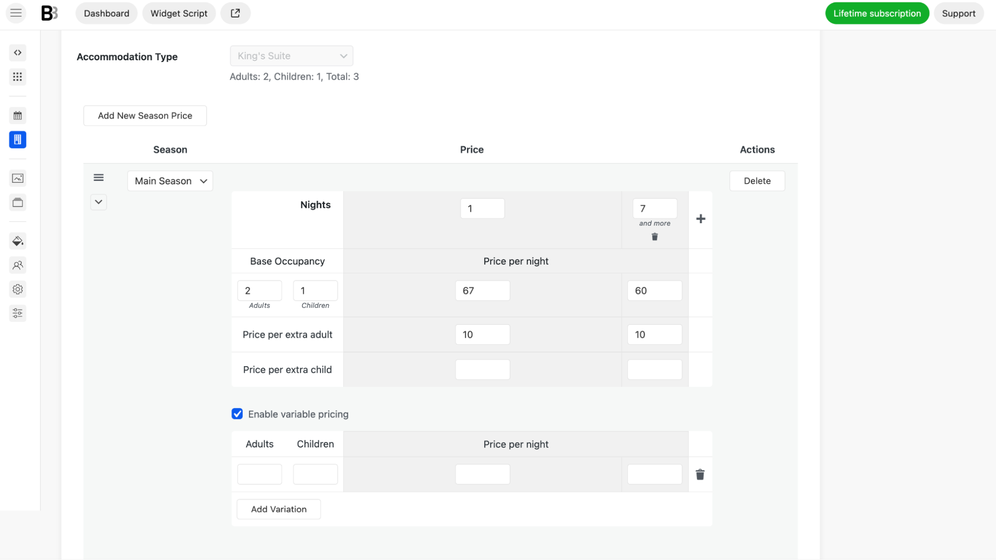Open the grid apps sidebar icon
The width and height of the screenshot is (996, 560).
pos(17,77)
